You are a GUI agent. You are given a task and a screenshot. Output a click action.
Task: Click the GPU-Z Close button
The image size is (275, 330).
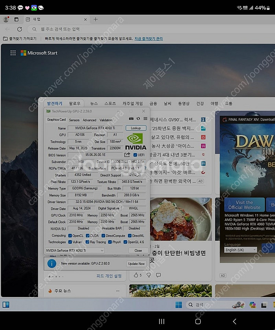tap(138, 251)
